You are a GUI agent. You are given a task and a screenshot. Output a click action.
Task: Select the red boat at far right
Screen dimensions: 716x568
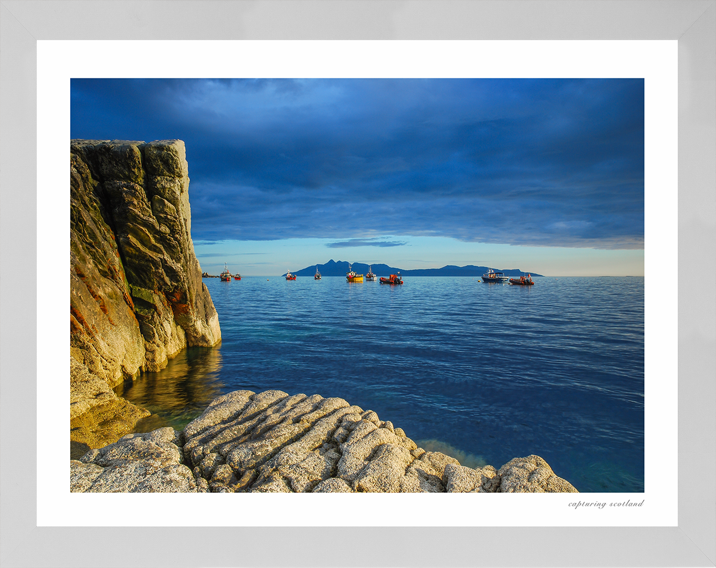[x=522, y=280]
